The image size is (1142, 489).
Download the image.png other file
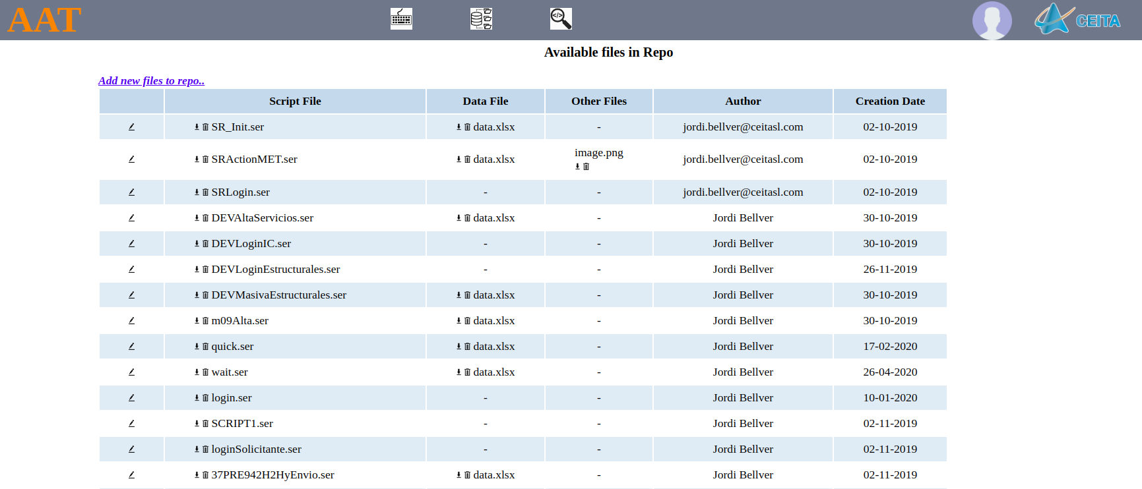577,167
